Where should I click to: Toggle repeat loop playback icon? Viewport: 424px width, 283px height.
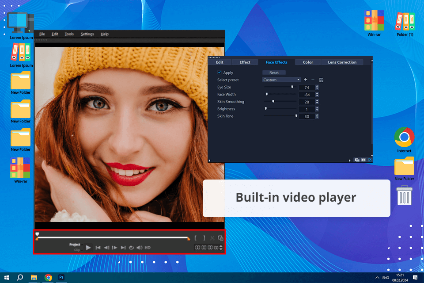pos(131,248)
